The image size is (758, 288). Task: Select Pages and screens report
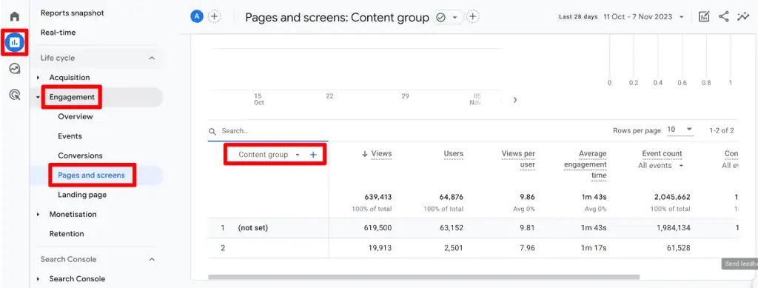click(x=91, y=175)
